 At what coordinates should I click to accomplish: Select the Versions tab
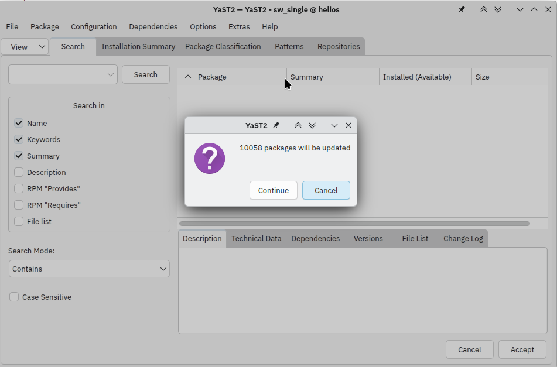click(368, 238)
